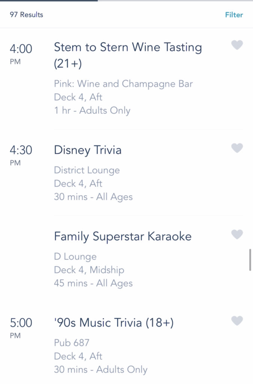Screen dimensions: 253x384
Task: Tap 45 mins - All Ages description
Action: tap(93, 283)
